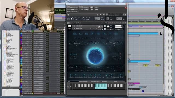Screen dimensions: 175x98
Task: Open Layer 3 edit square icon
Action: (x=114, y=46)
